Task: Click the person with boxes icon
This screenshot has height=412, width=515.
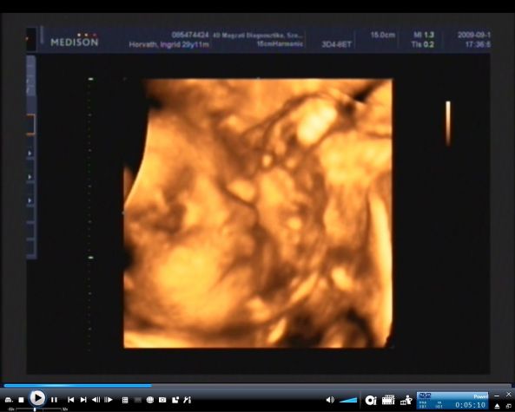Action: (x=406, y=400)
